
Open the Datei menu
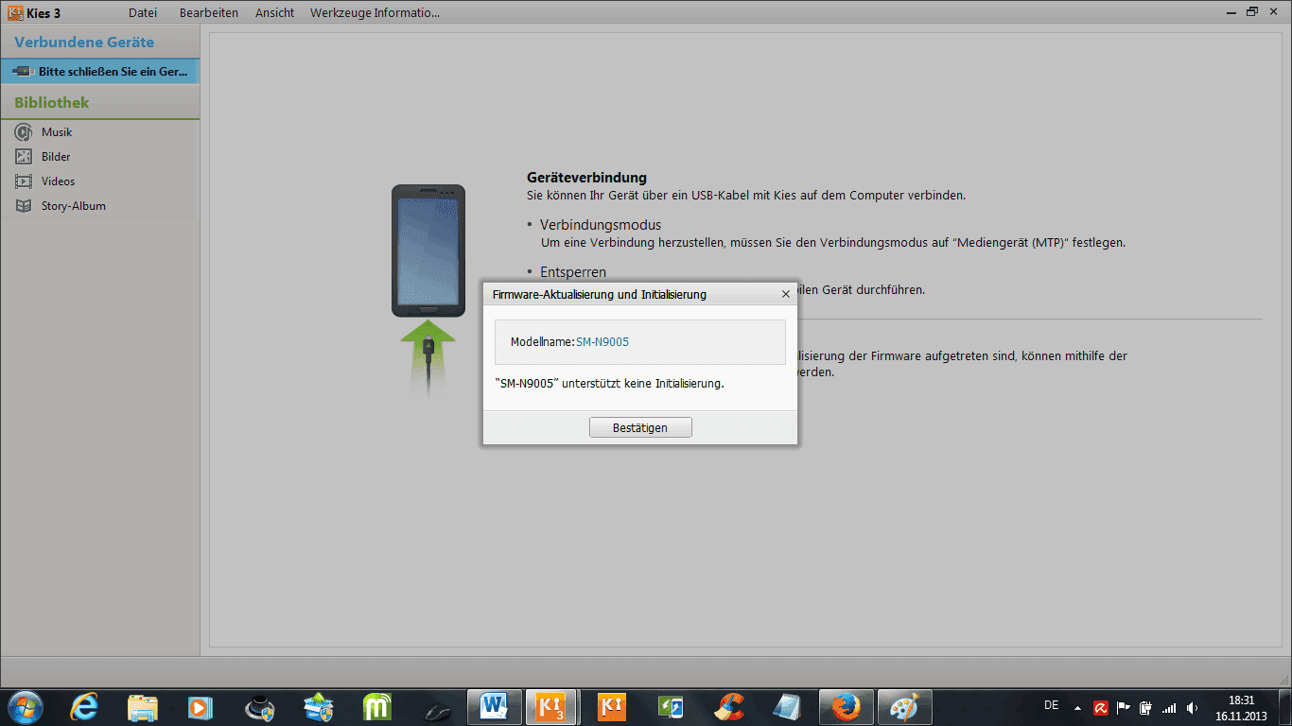(x=143, y=12)
